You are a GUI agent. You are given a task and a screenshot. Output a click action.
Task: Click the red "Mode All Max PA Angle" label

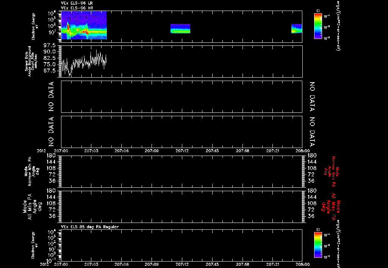(330, 206)
